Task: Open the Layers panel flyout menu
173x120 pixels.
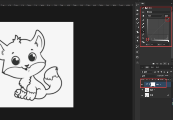Action: 171,67
